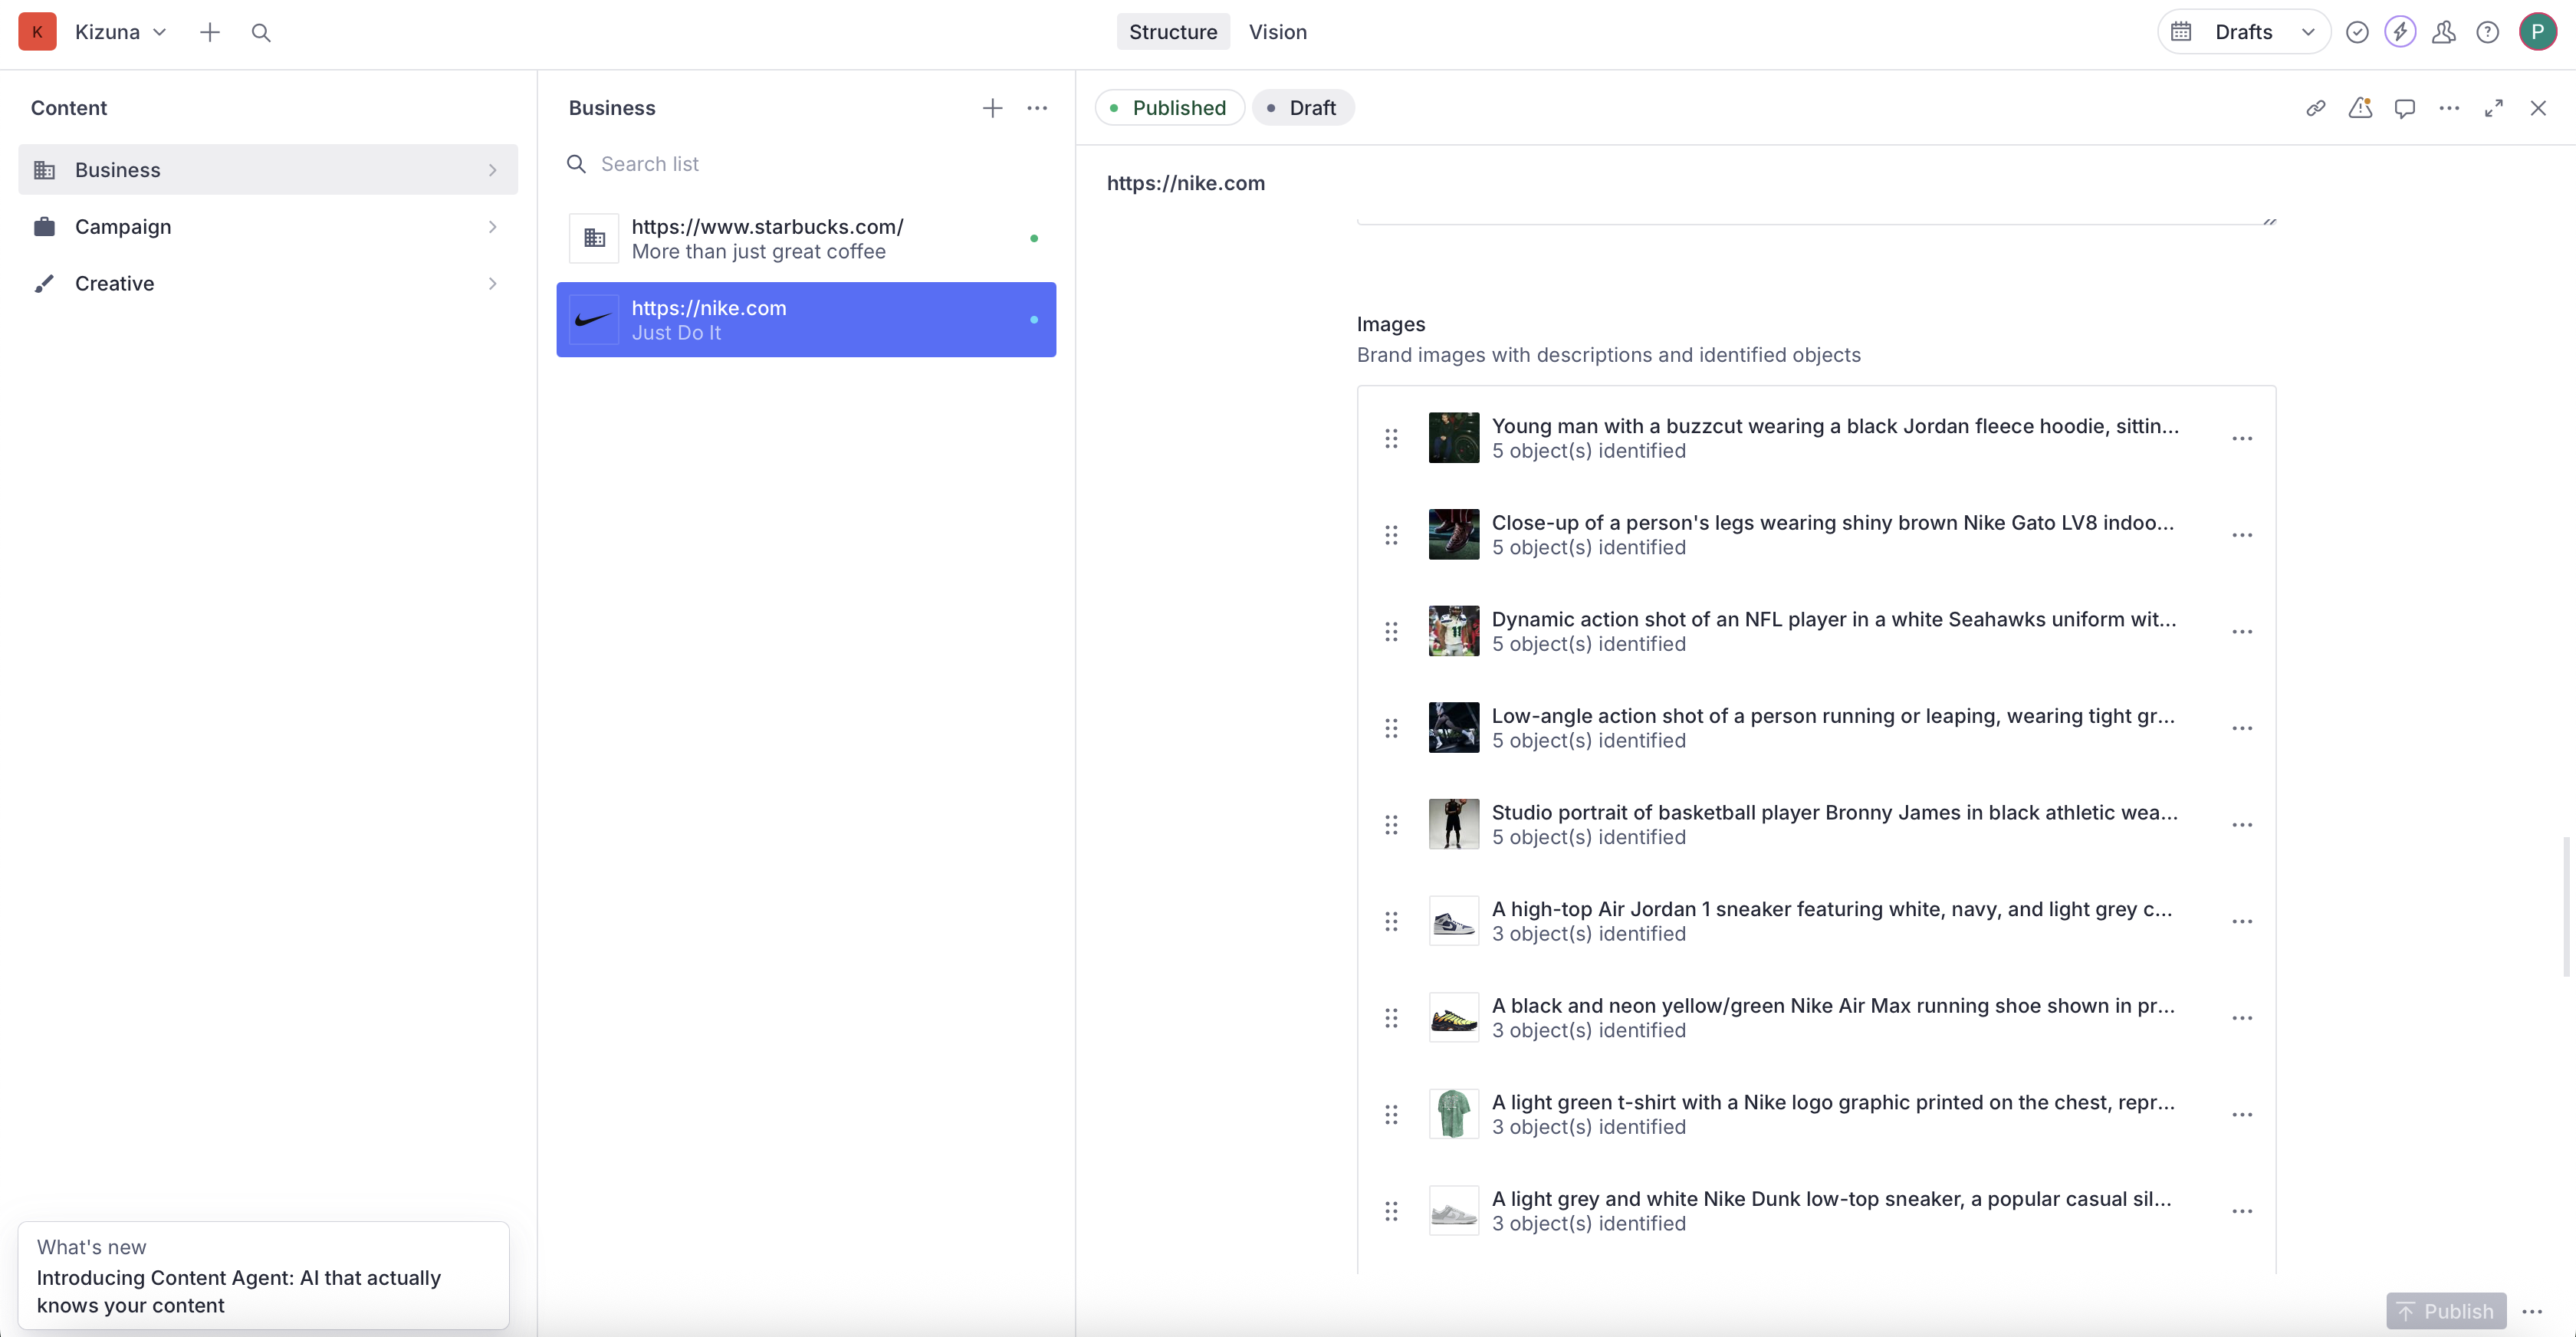The image size is (2576, 1337).
Task: Click the help question mark icon
Action: (x=2487, y=32)
